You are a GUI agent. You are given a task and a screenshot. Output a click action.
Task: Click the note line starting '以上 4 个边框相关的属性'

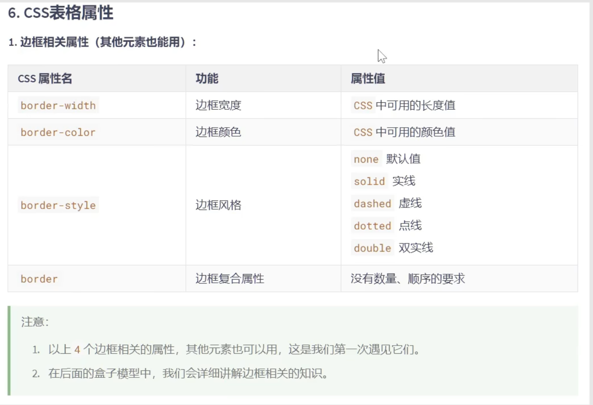(x=234, y=349)
